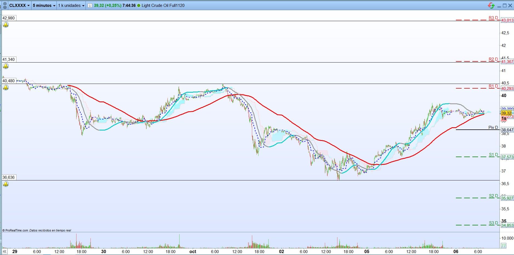The image size is (514, 255).
Task: Select the 42,980 horizontal line label
Action: (9, 18)
